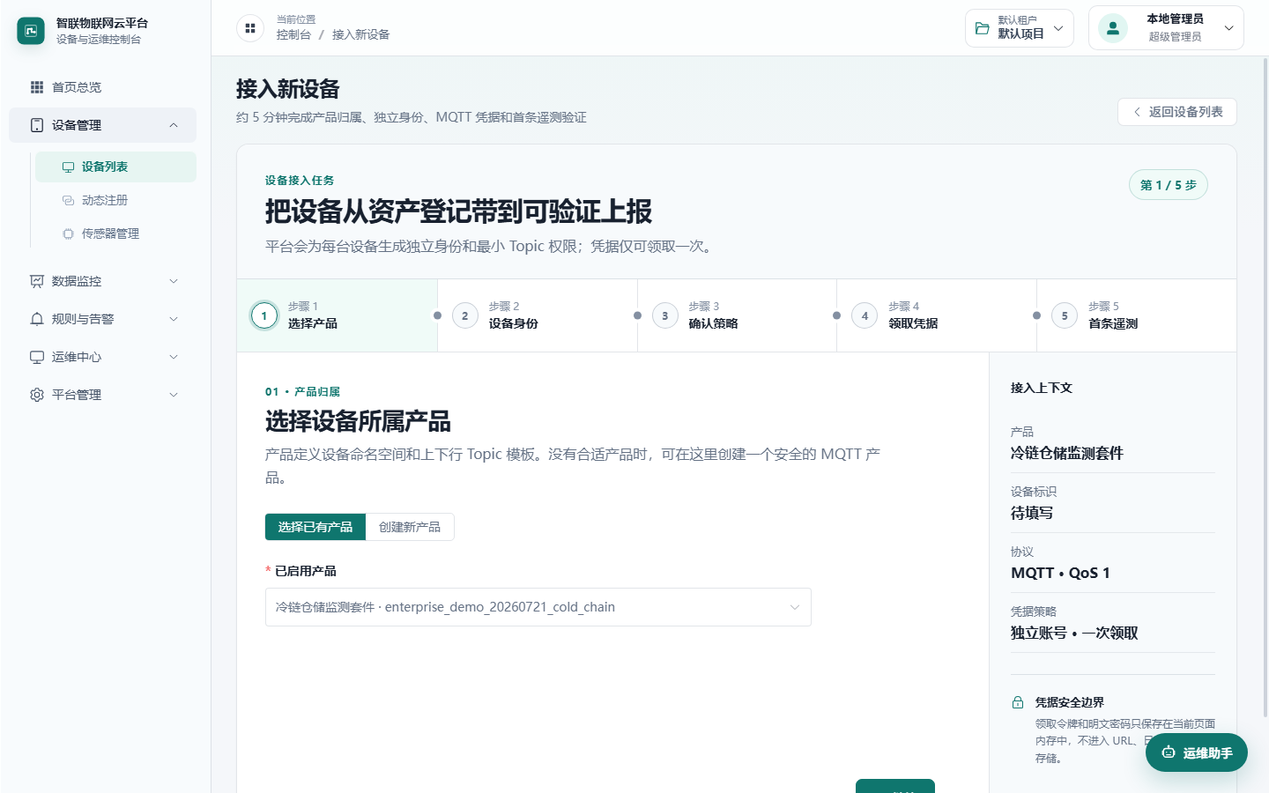The height and width of the screenshot is (793, 1269).
Task: Click the 动态注册 icon in sidebar
Action: (68, 201)
